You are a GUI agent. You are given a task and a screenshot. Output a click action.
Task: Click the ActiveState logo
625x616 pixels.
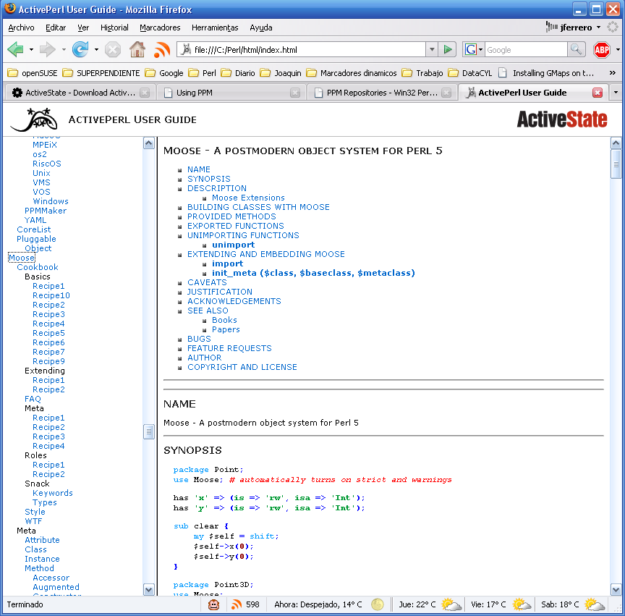coord(562,119)
